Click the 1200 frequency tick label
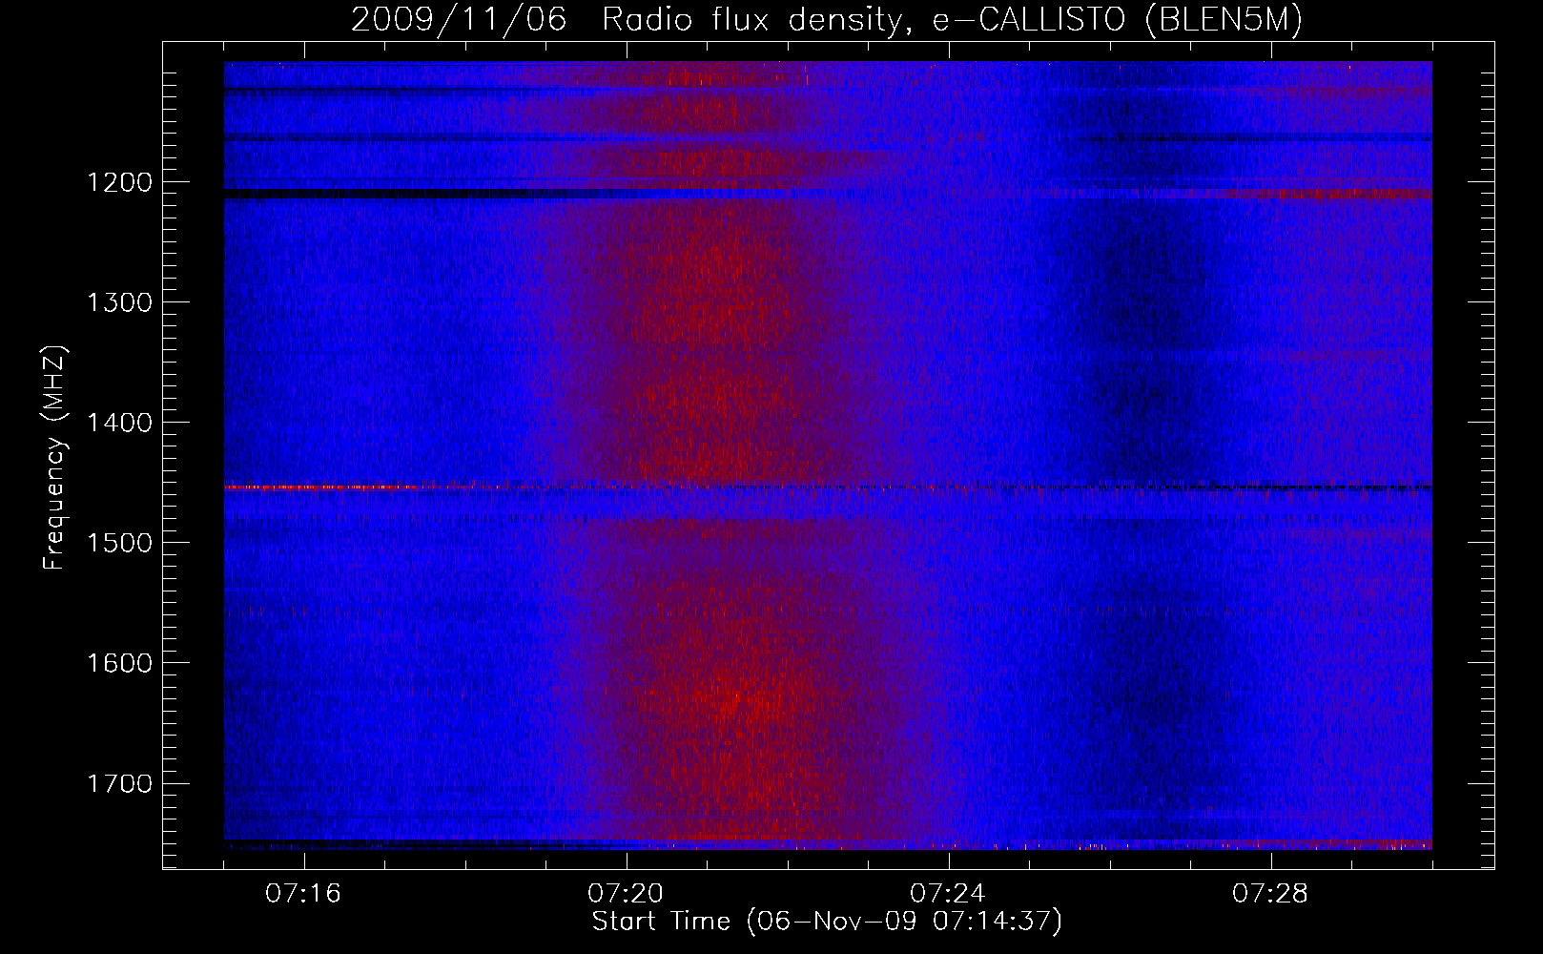Image resolution: width=1543 pixels, height=954 pixels. coord(119,182)
